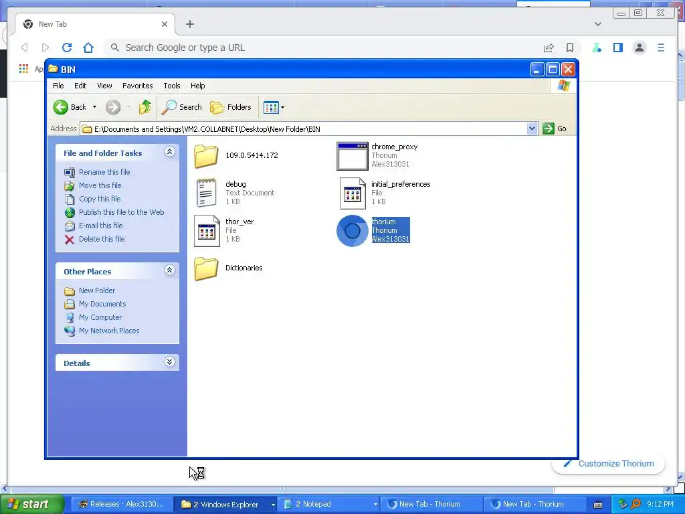This screenshot has height=514, width=685.
Task: Open the View menu
Action: (104, 86)
